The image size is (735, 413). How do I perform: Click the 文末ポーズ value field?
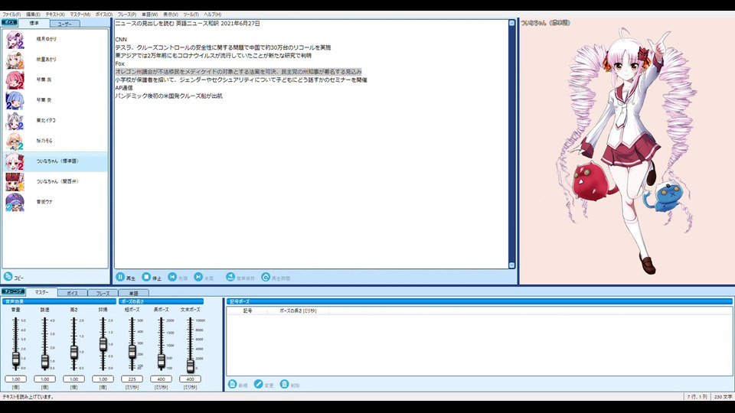[190, 379]
